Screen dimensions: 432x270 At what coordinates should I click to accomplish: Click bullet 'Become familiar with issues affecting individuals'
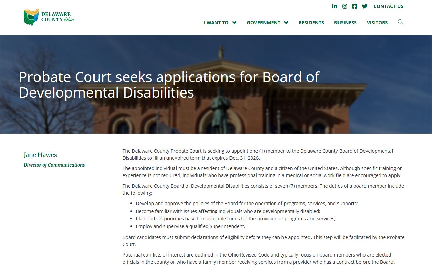click(x=228, y=211)
